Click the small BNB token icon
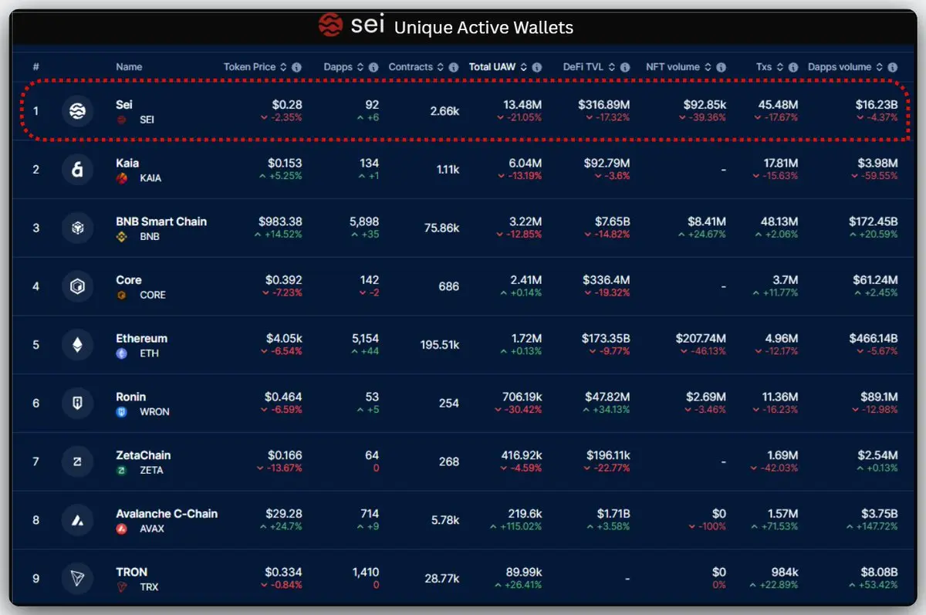This screenshot has width=926, height=615. tap(121, 237)
